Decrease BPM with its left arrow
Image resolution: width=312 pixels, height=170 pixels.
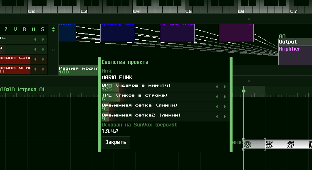coord(217,87)
